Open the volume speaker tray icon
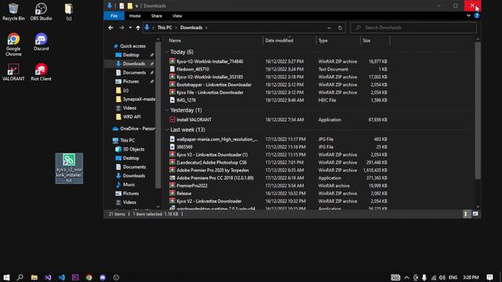The image size is (502, 282). (442, 277)
